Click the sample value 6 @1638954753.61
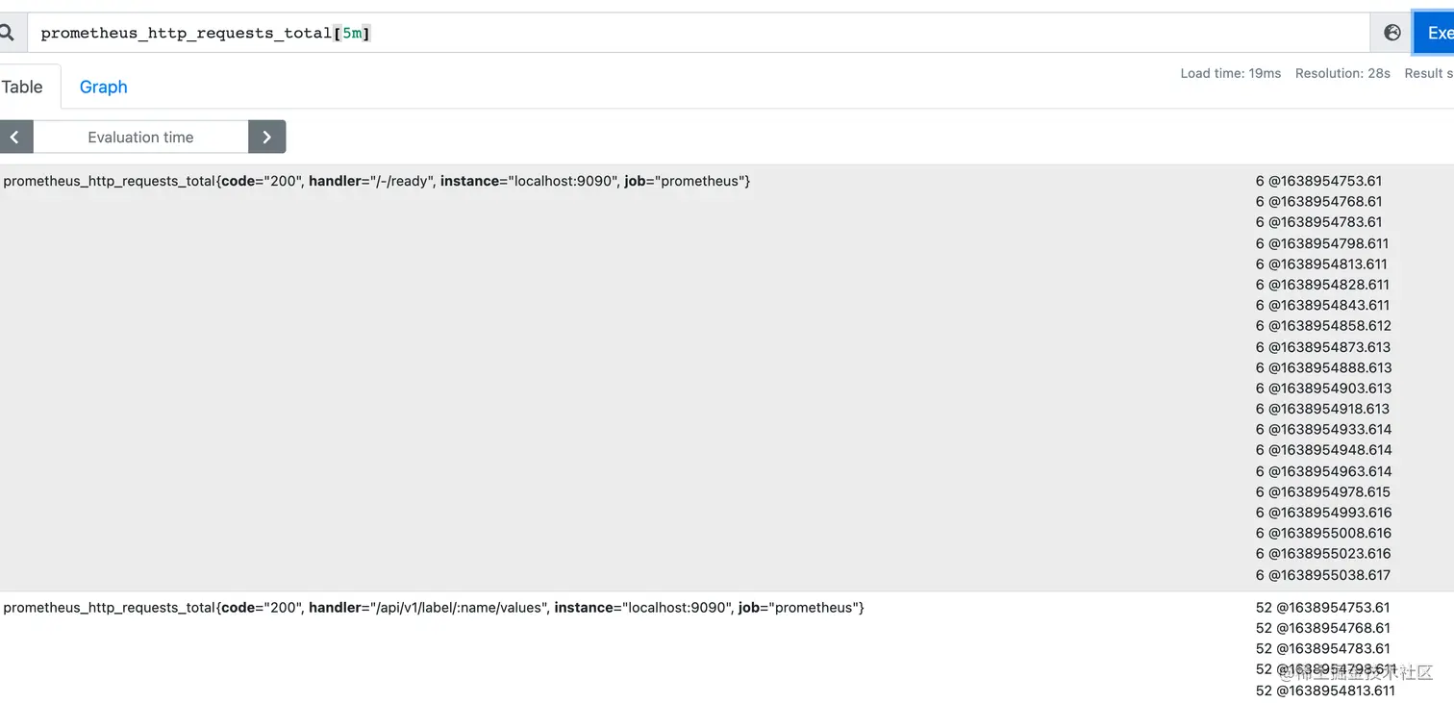The width and height of the screenshot is (1454, 703). coord(1318,181)
